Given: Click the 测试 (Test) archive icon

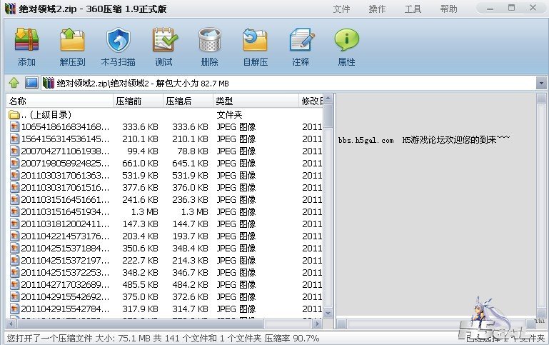Looking at the screenshot, I should click(163, 47).
